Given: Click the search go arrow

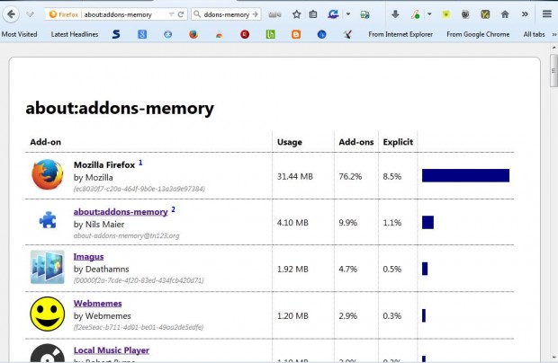Looking at the screenshot, I should [x=256, y=14].
